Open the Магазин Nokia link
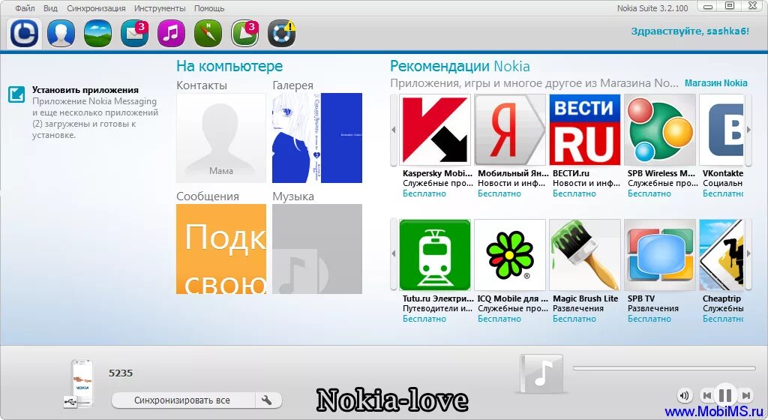The image size is (768, 420). pos(716,82)
